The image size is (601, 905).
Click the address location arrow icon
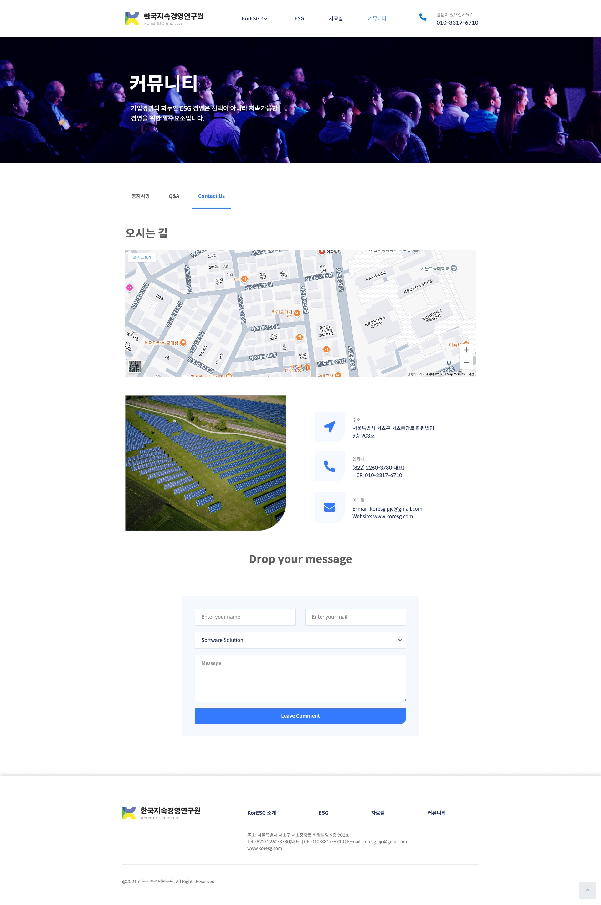pos(329,427)
